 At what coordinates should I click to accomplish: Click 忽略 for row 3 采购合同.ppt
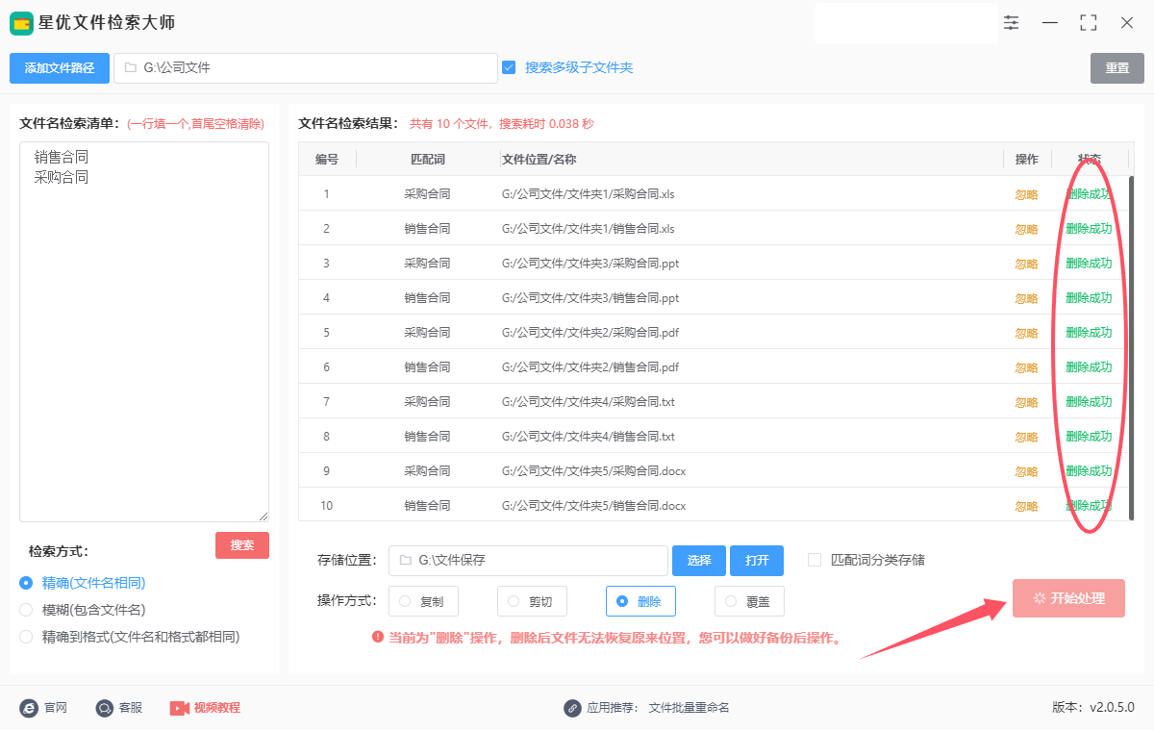(1027, 264)
